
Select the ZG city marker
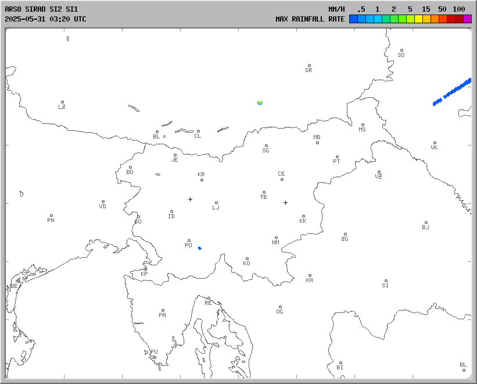click(345, 234)
